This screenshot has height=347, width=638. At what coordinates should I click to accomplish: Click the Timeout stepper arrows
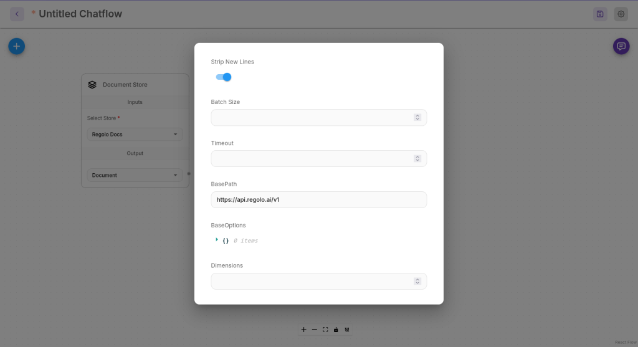pos(417,159)
